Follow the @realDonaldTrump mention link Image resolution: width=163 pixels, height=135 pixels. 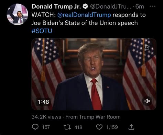point(84,15)
